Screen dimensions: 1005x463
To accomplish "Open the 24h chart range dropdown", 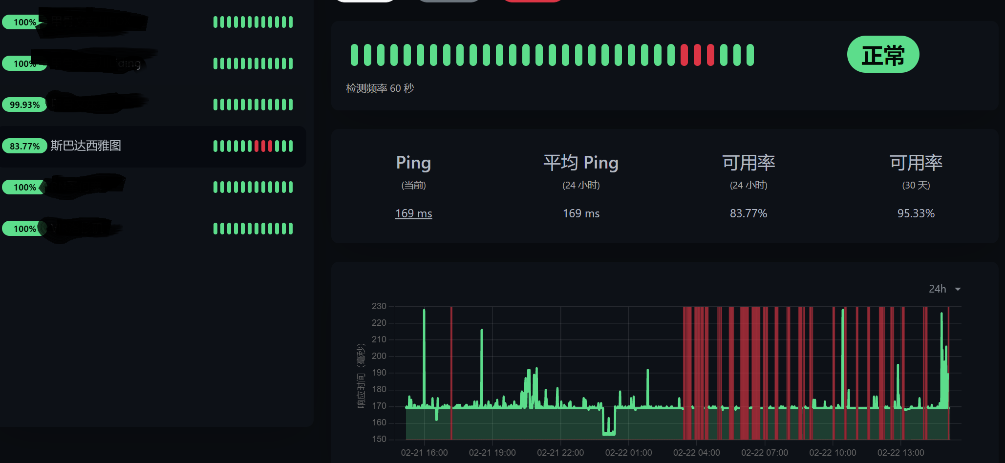I will pyautogui.click(x=944, y=289).
